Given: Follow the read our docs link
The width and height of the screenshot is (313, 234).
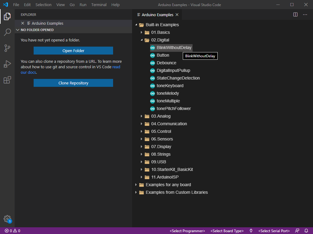Looking at the screenshot, I should coord(116,67).
